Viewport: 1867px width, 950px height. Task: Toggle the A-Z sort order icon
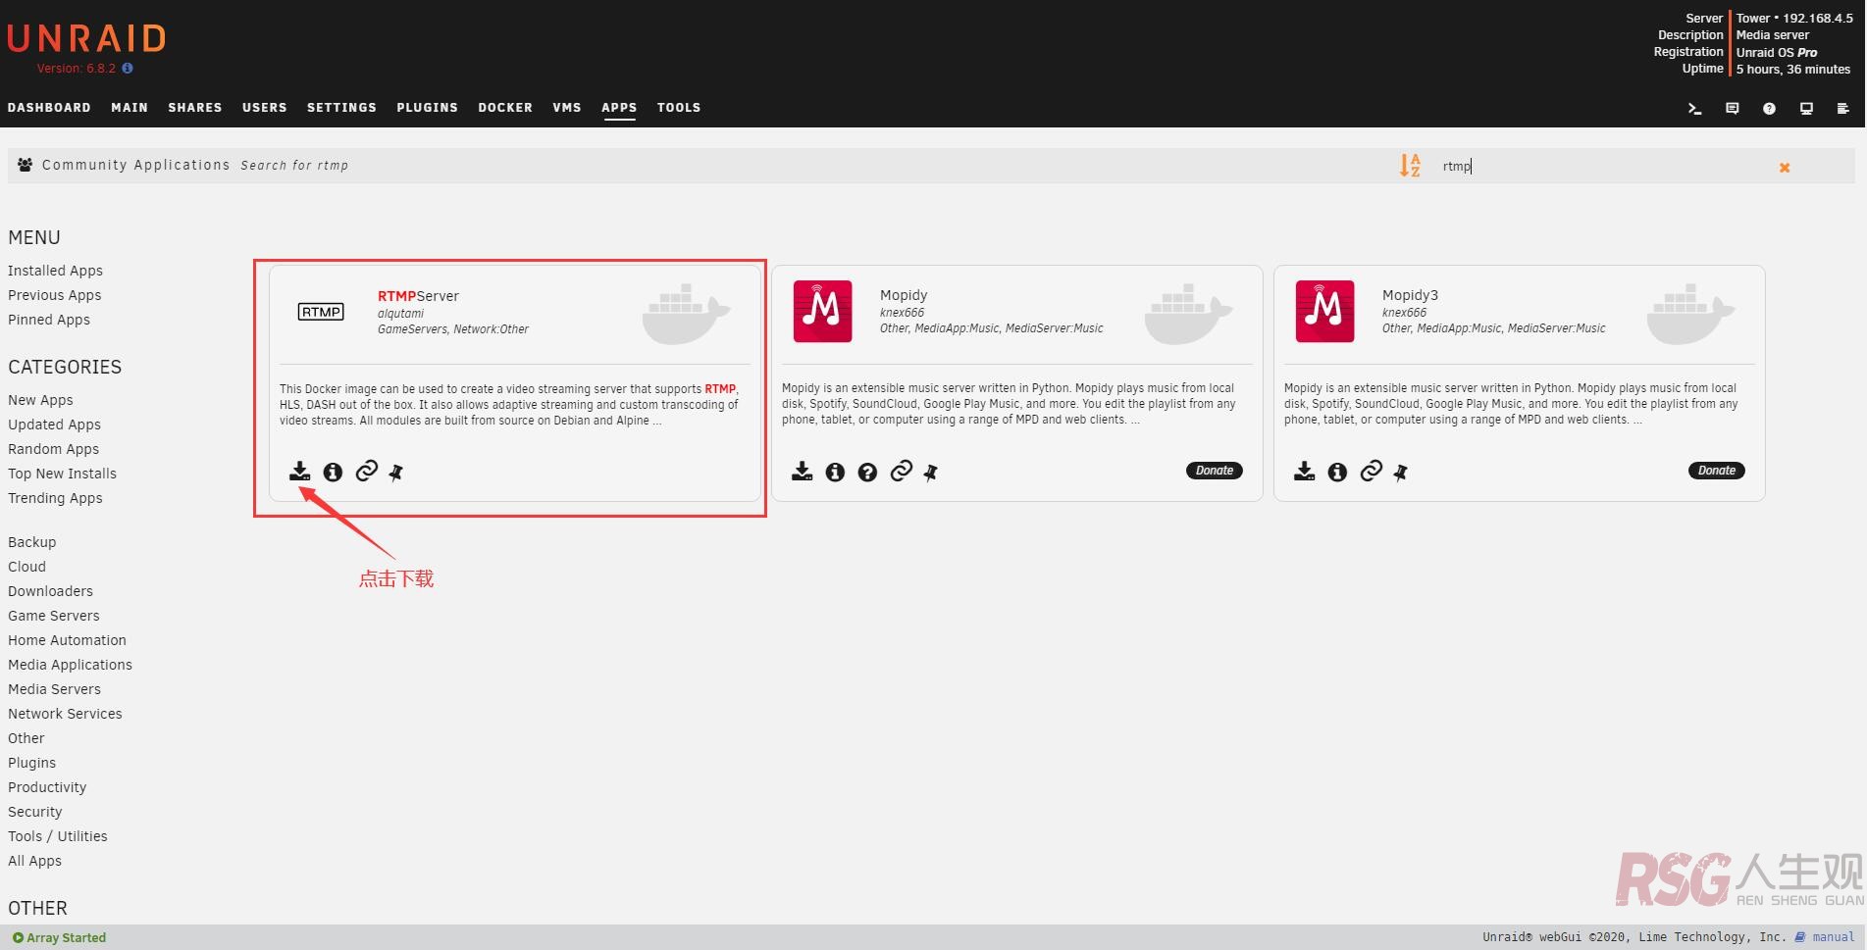click(1410, 166)
